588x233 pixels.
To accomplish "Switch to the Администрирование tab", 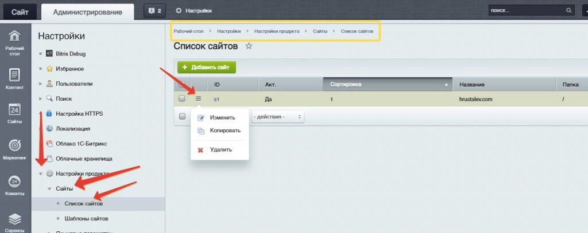I will tap(87, 11).
